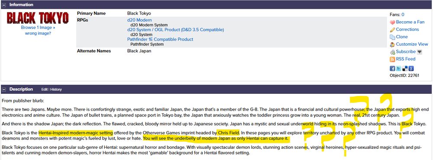Click the wrong image? link
Screen dimensions: 433x160
pyautogui.click(x=38, y=33)
